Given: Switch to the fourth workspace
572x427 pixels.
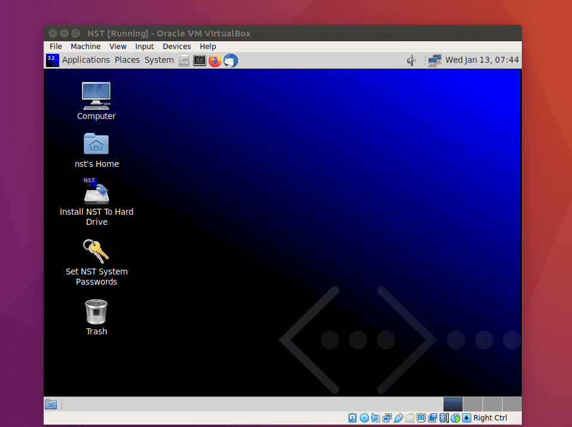Looking at the screenshot, I should click(x=512, y=404).
